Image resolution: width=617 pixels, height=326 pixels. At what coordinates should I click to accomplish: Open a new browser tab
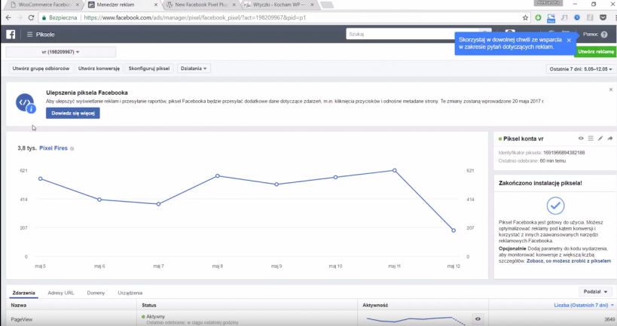point(328,5)
